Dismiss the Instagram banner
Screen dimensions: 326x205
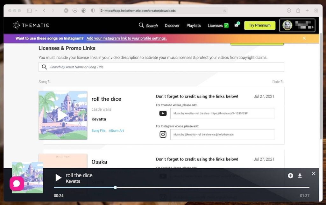pos(304,38)
